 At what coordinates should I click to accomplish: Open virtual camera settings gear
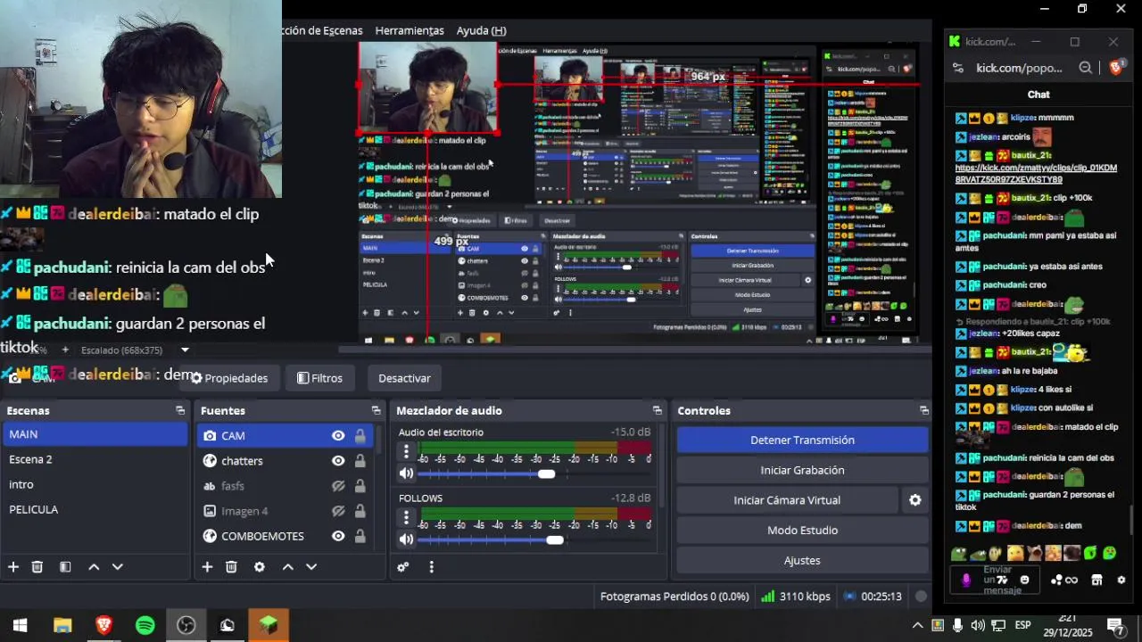914,500
